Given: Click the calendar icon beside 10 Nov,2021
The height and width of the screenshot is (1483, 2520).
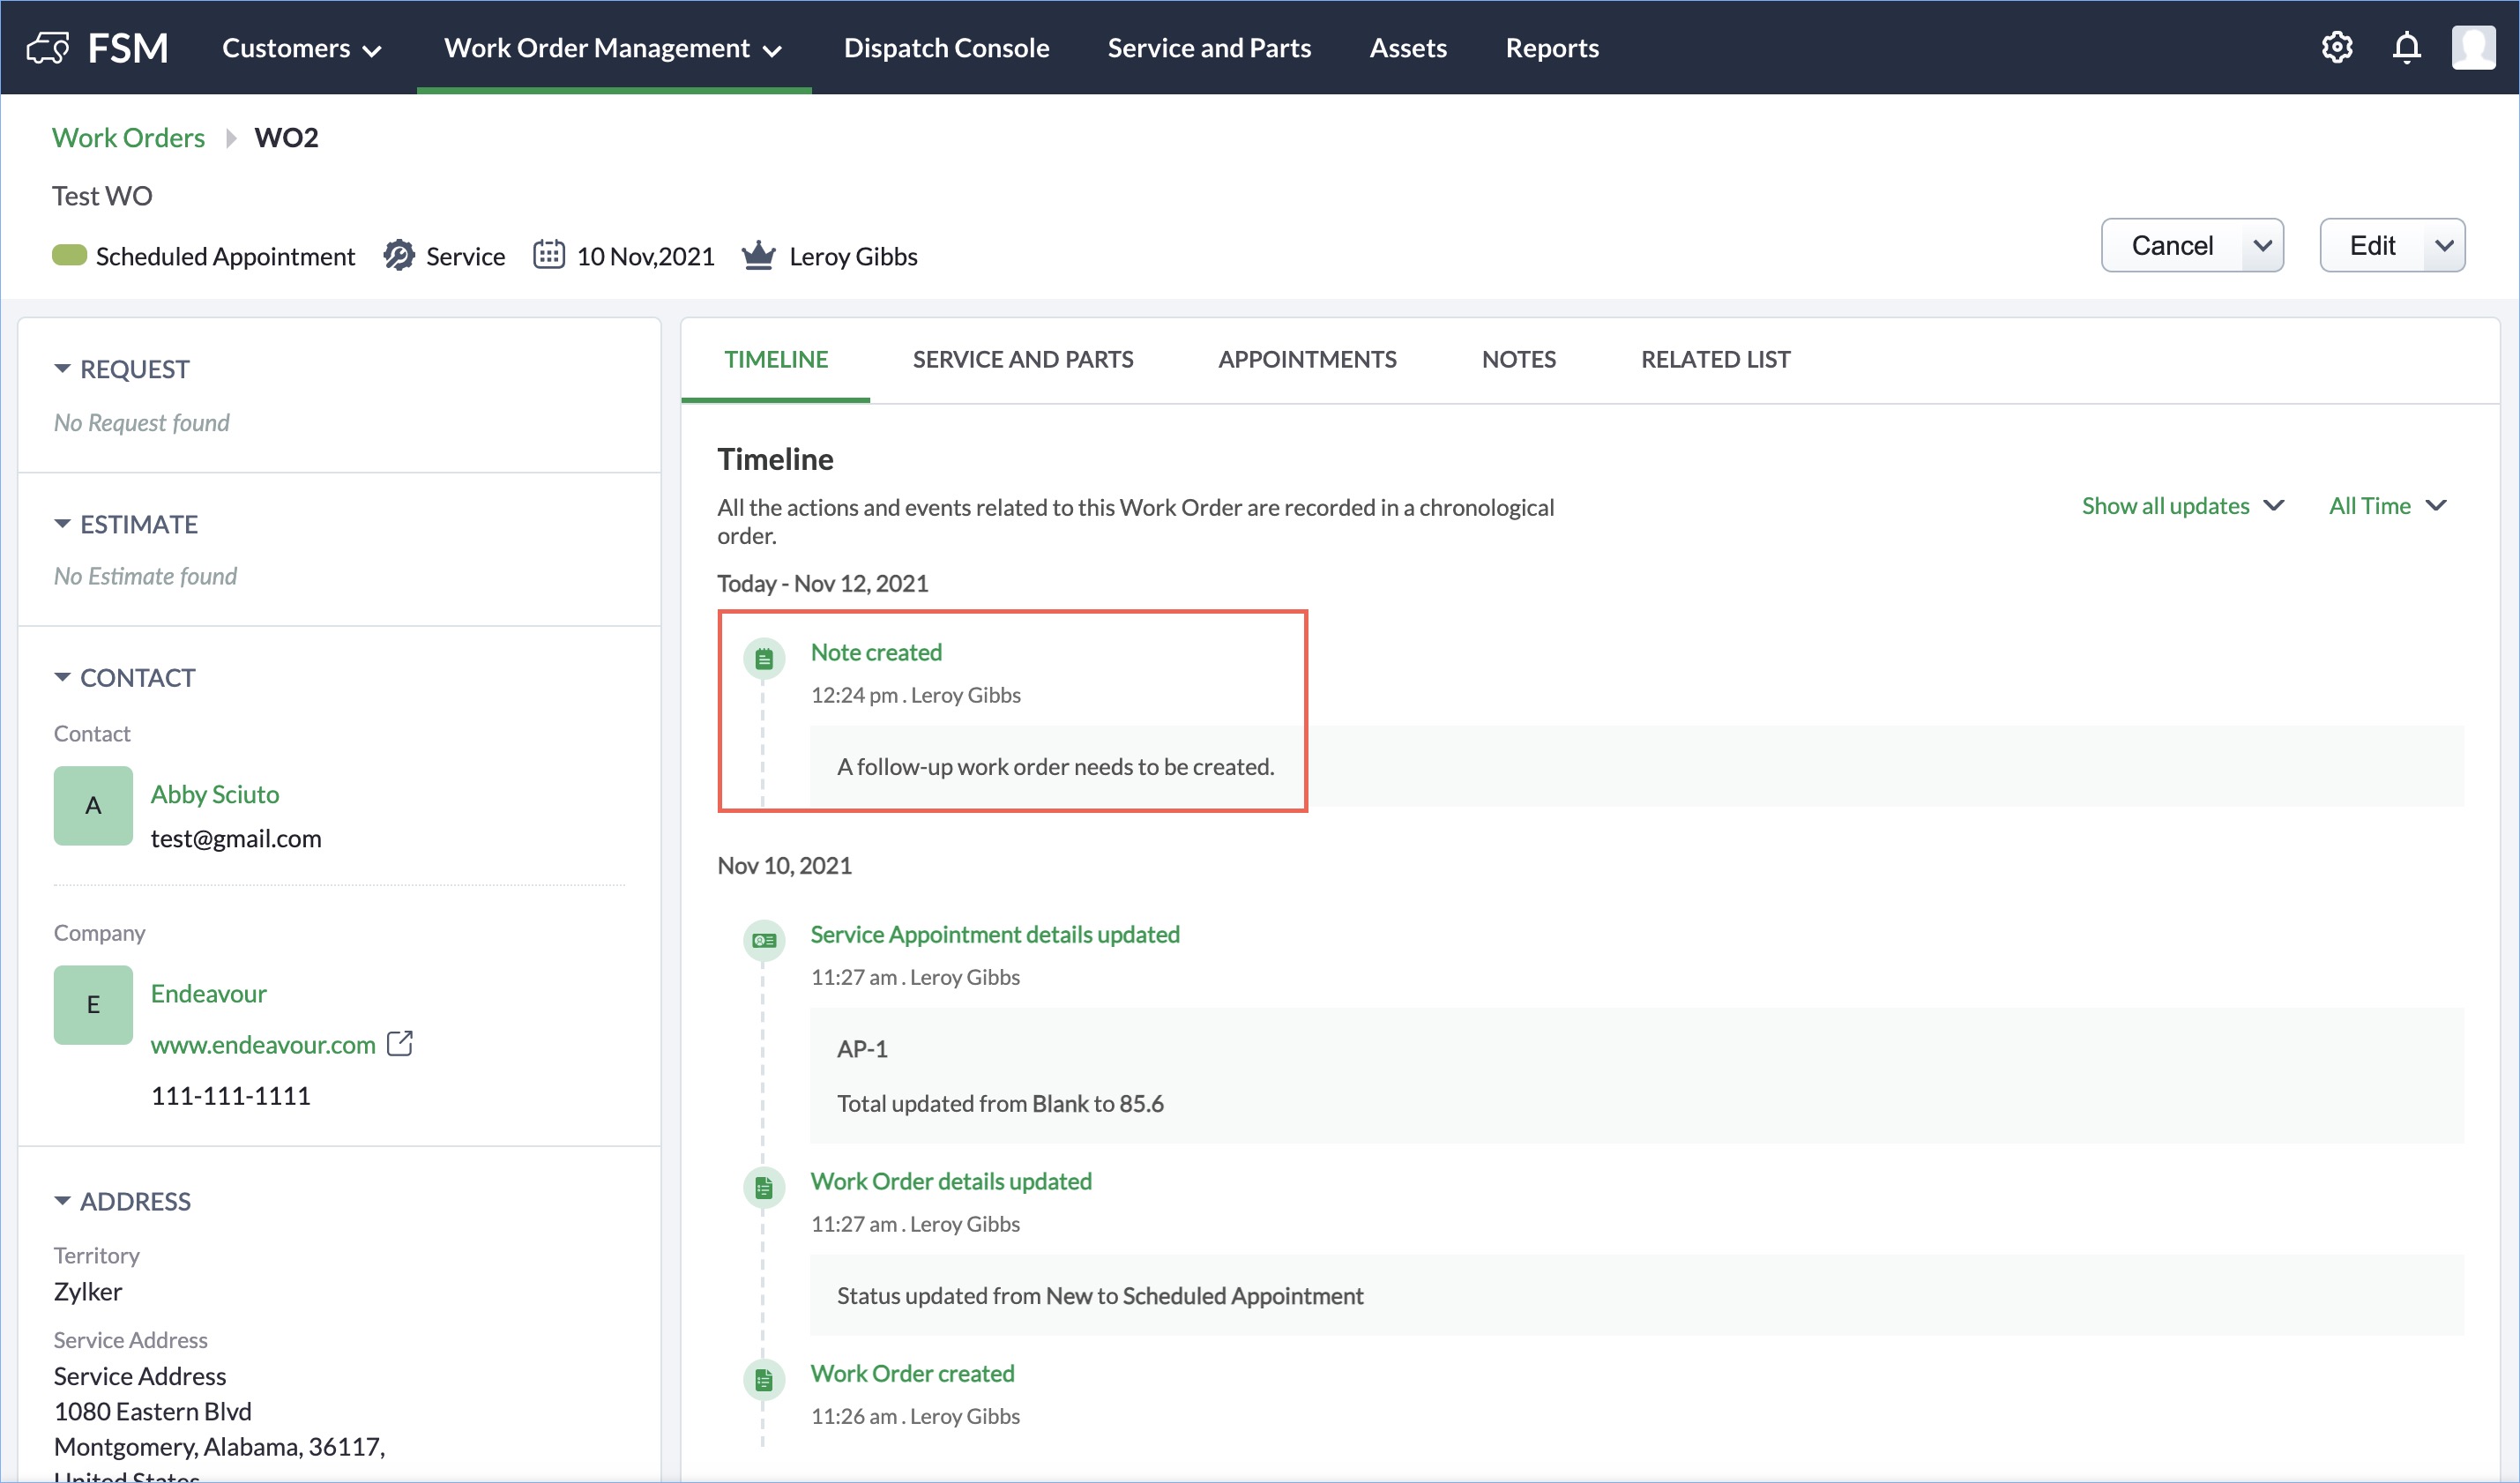Looking at the screenshot, I should pyautogui.click(x=548, y=255).
